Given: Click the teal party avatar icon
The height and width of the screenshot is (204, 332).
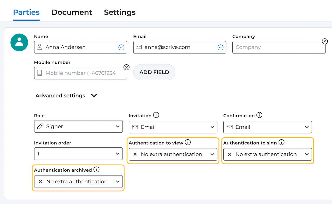Looking at the screenshot, I should [x=19, y=42].
